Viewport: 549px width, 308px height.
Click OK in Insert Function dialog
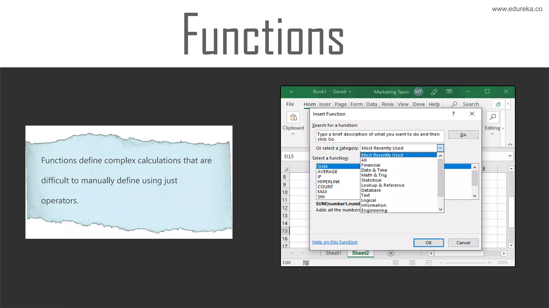[429, 242]
